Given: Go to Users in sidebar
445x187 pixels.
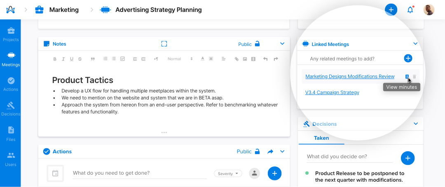Looking at the screenshot, I should (11, 159).
